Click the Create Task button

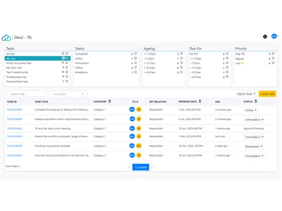coord(267,94)
